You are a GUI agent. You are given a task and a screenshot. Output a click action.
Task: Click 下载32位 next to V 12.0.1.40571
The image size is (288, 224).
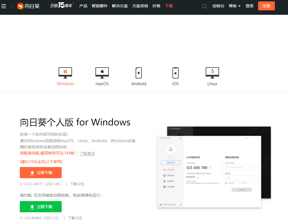click(x=77, y=184)
